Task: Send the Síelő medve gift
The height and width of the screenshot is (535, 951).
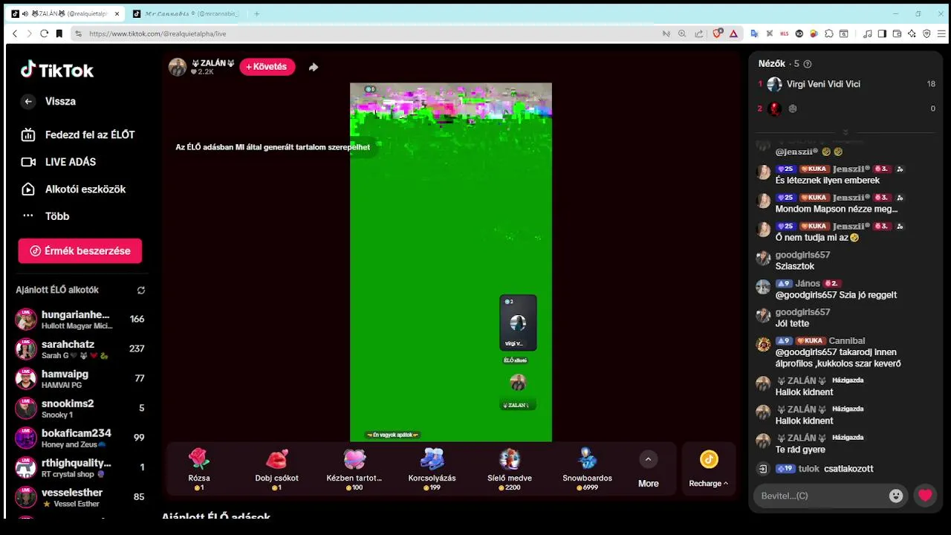Action: click(510, 469)
